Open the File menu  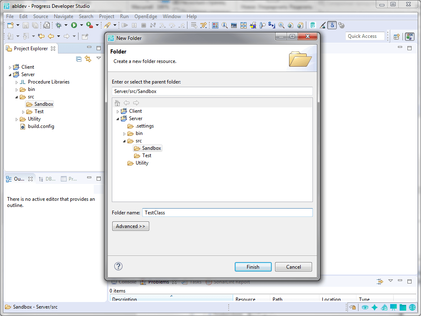click(10, 16)
